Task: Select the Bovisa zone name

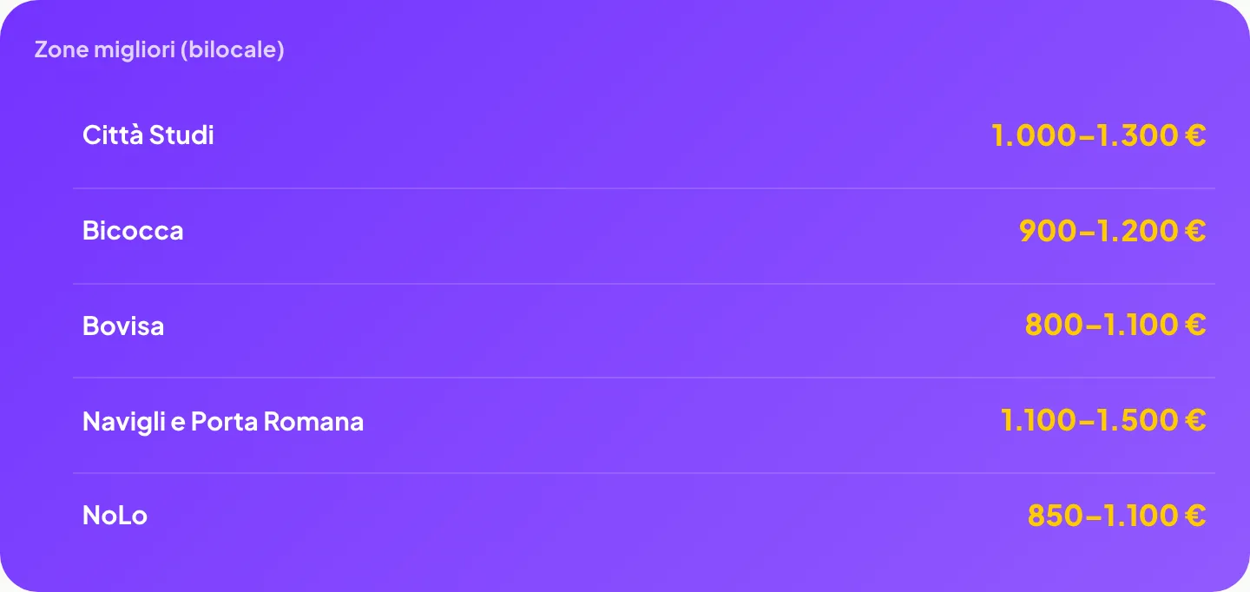Action: point(123,326)
